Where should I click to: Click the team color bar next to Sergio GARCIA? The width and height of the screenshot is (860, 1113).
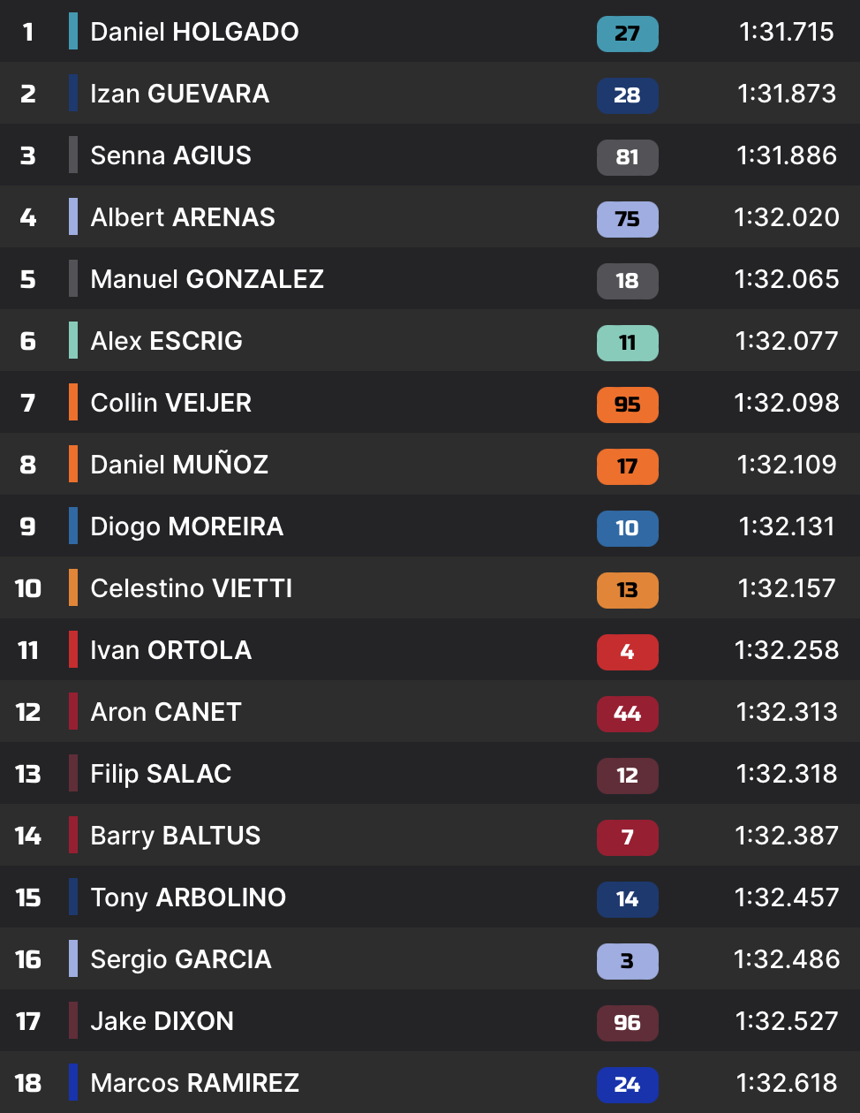point(73,958)
